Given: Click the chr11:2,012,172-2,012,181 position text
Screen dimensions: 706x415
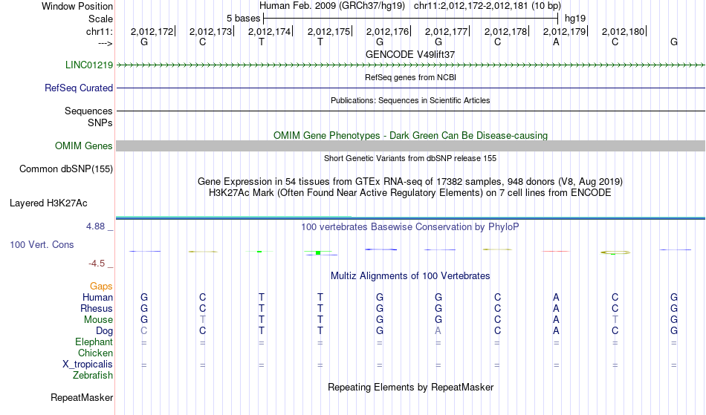Looking at the screenshot, I should point(488,6).
